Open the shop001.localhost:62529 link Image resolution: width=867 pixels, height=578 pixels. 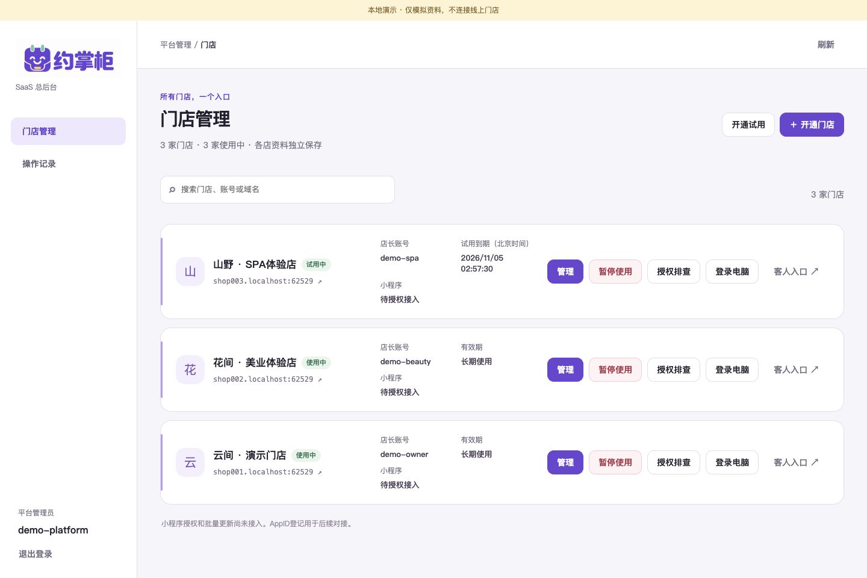pos(267,472)
